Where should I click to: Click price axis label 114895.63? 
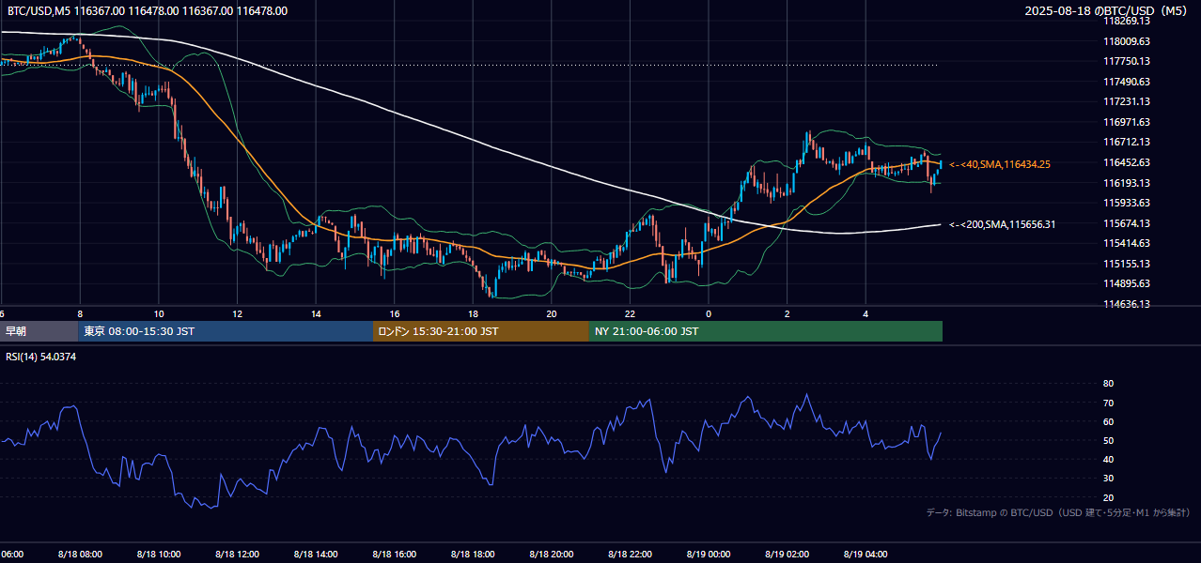tap(1127, 283)
